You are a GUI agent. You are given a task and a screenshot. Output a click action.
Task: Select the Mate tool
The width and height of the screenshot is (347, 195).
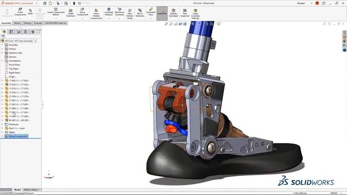(x=30, y=11)
